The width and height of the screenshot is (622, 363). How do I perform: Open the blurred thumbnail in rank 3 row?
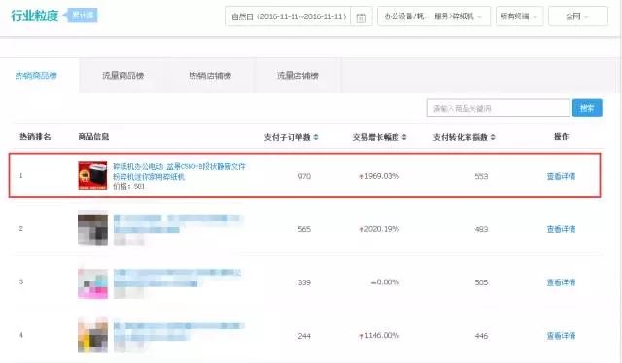[92, 282]
